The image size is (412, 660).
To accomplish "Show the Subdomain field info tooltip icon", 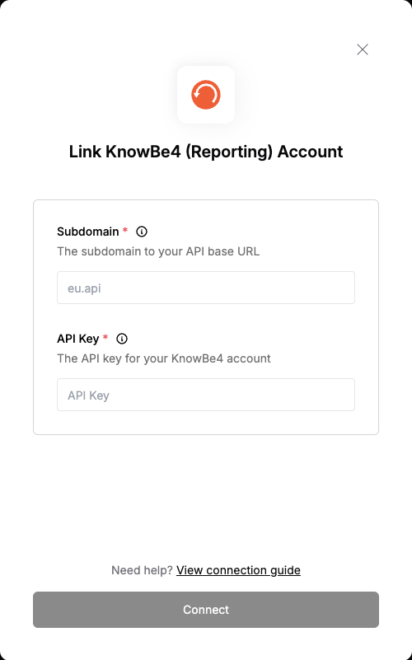I will click(x=142, y=232).
